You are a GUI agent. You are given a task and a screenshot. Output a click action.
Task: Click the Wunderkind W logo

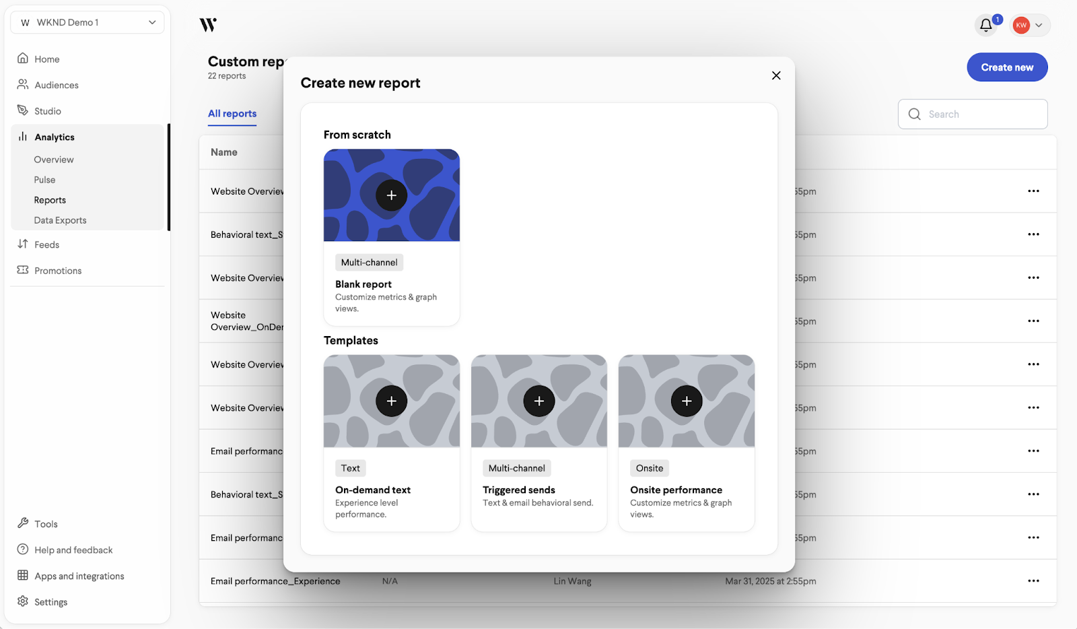coord(208,25)
